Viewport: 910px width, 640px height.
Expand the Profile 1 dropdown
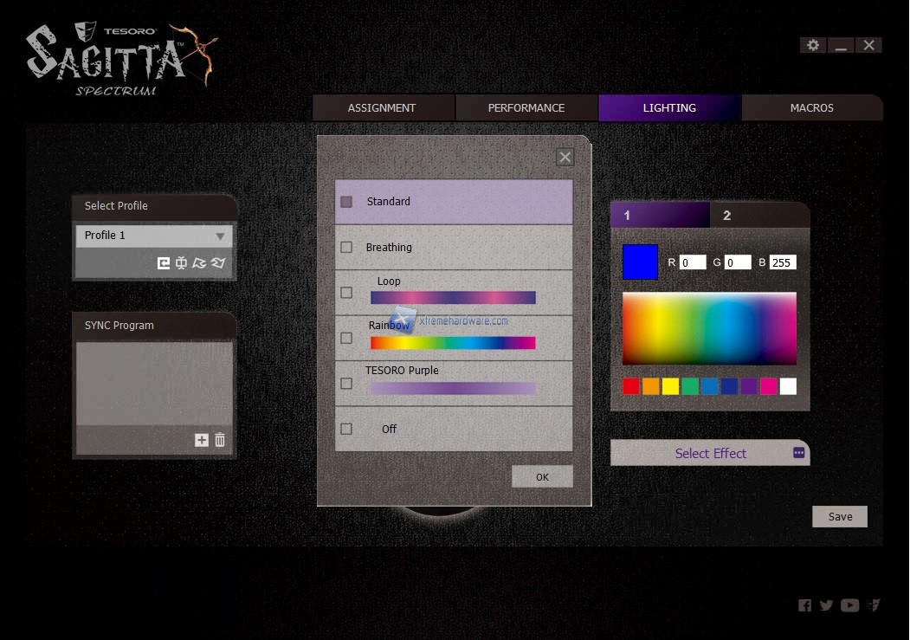(x=220, y=236)
